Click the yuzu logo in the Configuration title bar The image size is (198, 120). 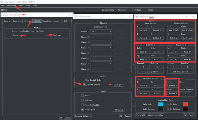pos(3,15)
